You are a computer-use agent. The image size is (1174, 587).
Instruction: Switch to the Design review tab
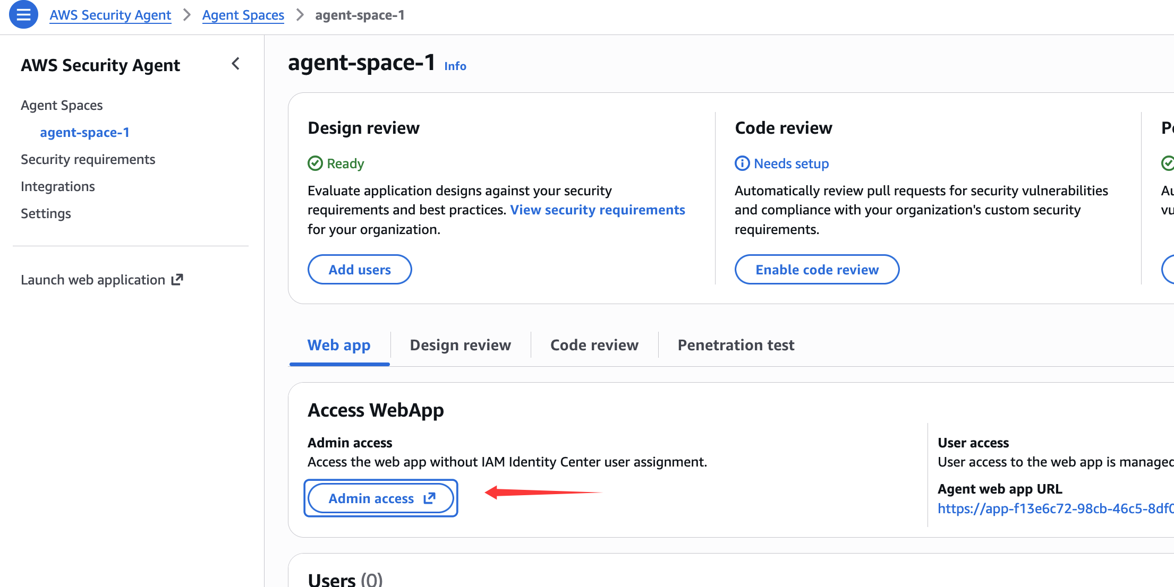click(x=460, y=345)
